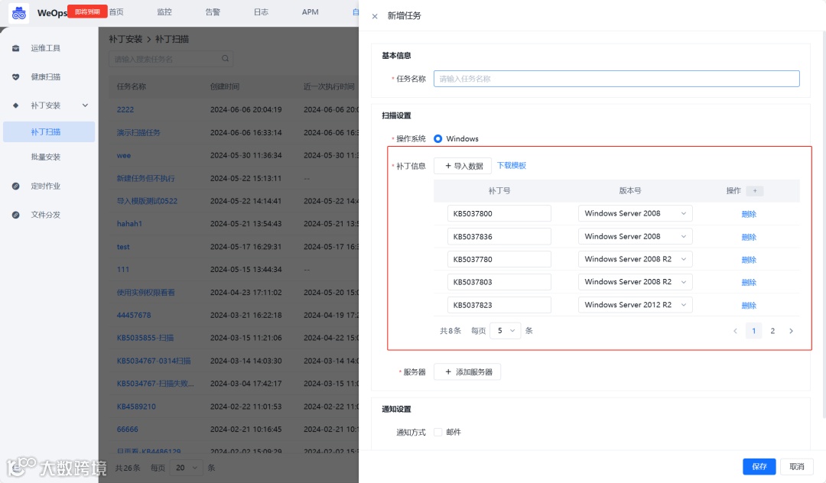The image size is (826, 483).
Task: Open task wee in background list
Action: coord(124,155)
